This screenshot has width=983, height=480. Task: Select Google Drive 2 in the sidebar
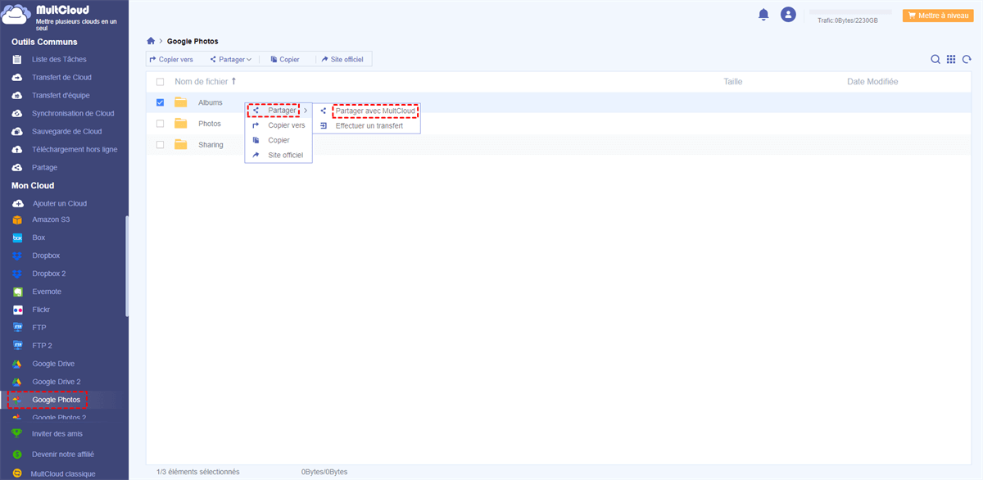point(57,382)
